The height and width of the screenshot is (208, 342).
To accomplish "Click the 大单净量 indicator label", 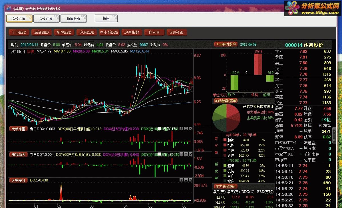I will (18, 129).
